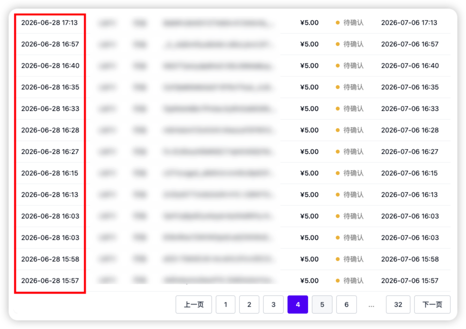
Task: Click expiry time 2026-07-06 16:28
Action: [410, 130]
